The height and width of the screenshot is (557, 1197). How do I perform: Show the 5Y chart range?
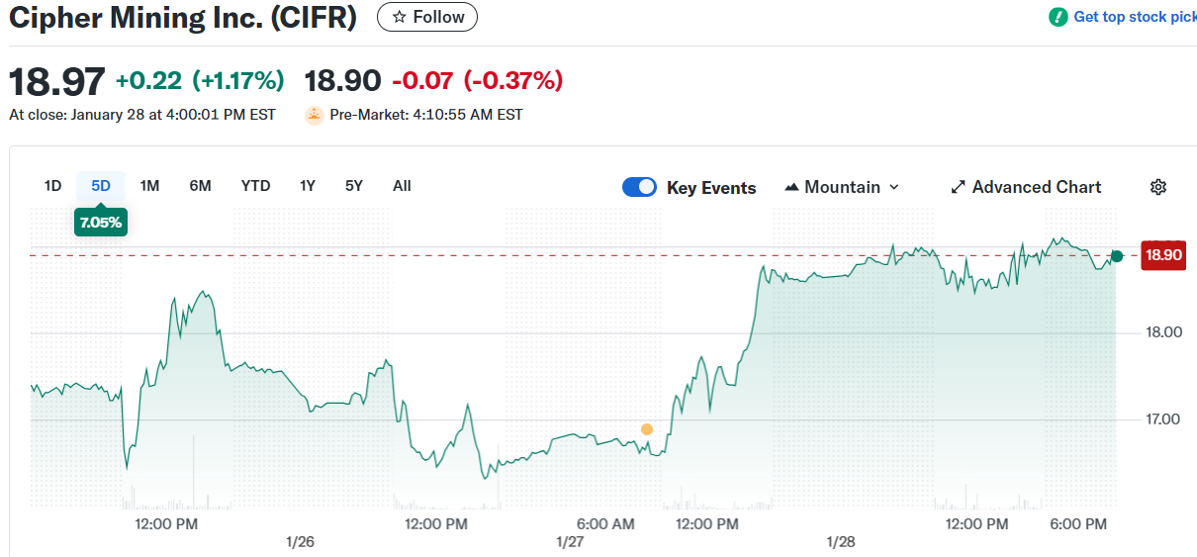(354, 186)
